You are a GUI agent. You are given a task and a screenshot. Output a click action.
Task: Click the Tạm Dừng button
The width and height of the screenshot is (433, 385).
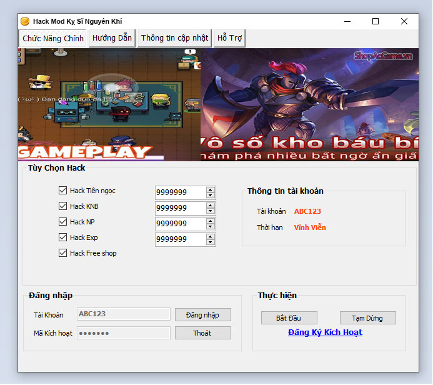[x=368, y=318]
